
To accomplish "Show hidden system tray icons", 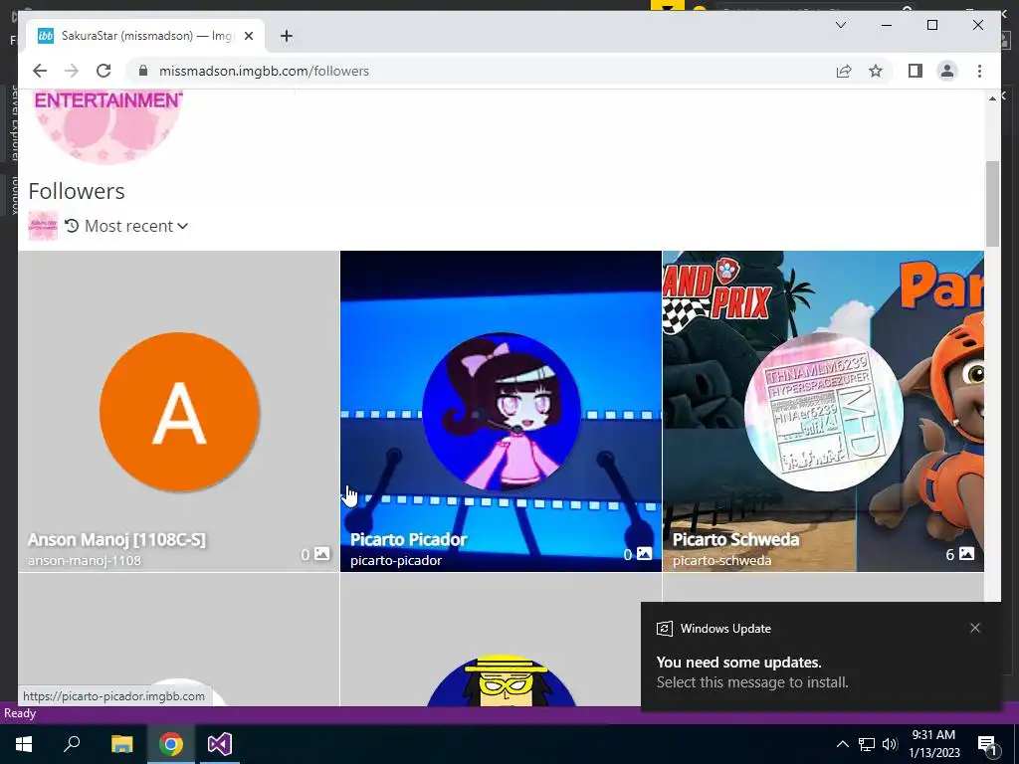I will 842,744.
